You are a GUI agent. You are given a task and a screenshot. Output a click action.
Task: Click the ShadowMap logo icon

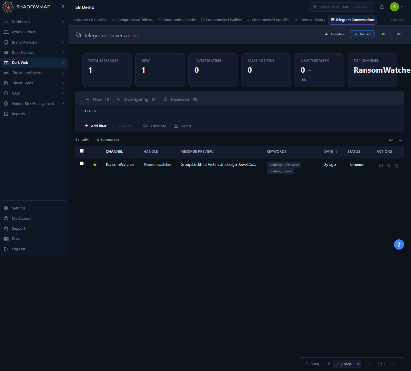[x=8, y=7]
